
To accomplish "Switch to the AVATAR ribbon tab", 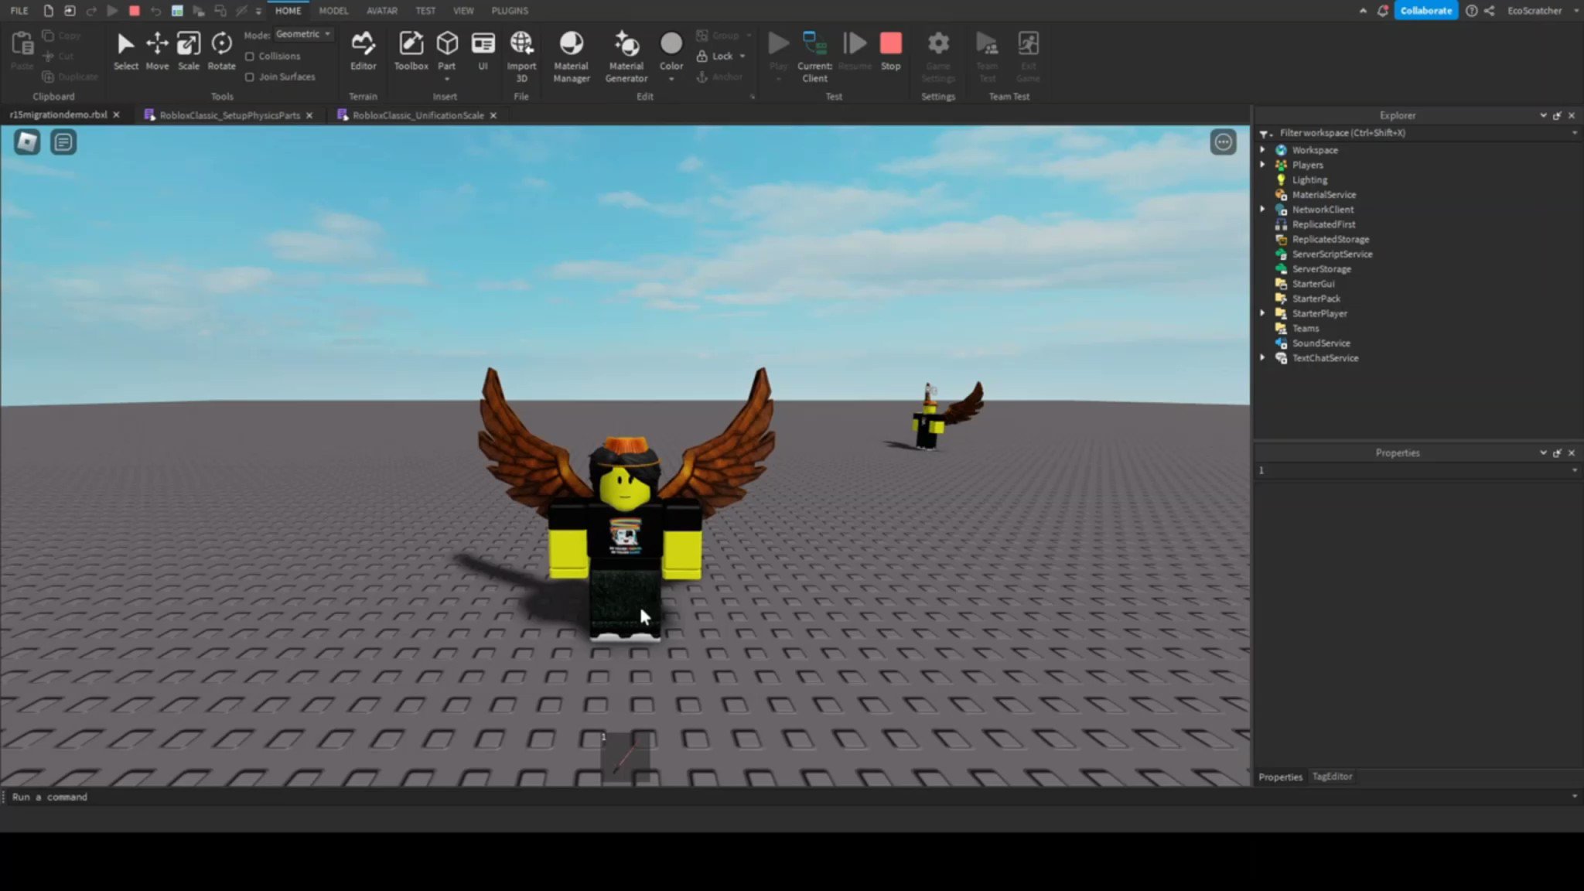I will pos(381,11).
